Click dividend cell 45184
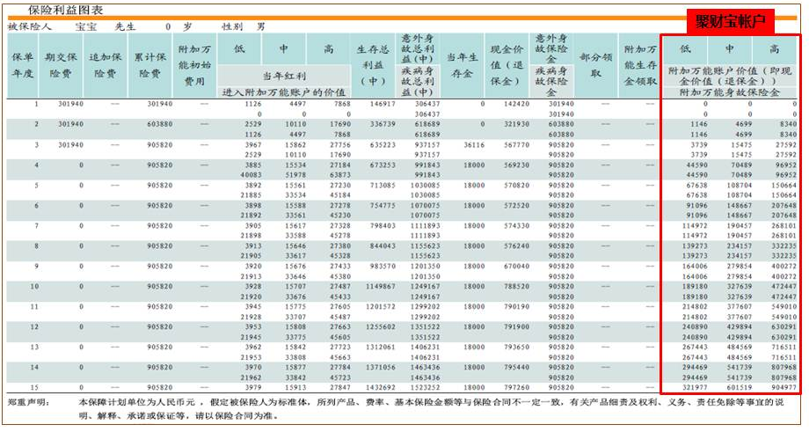This screenshot has height=432, width=809. pyautogui.click(x=340, y=195)
